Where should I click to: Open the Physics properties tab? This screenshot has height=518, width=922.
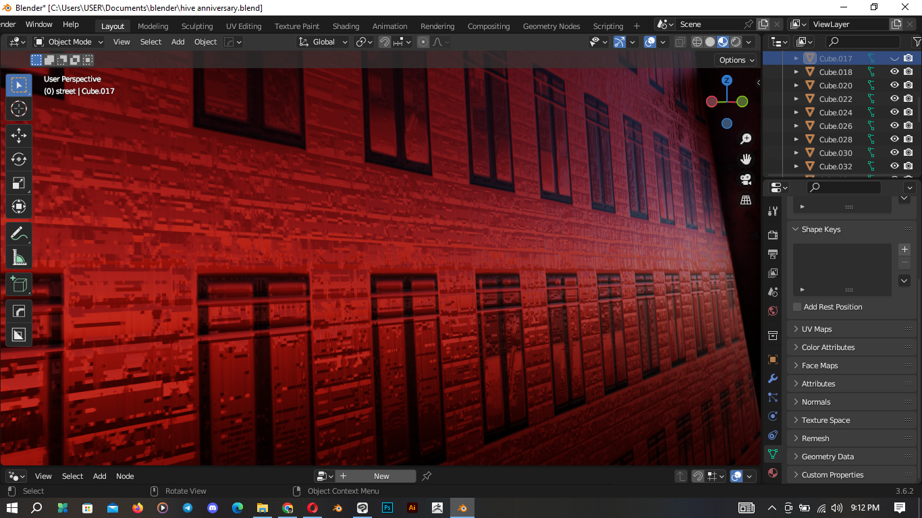tap(773, 416)
